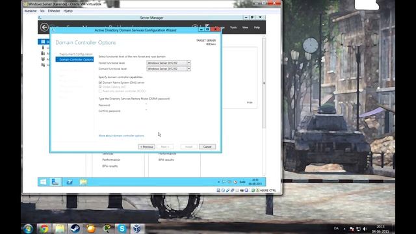416x234 pixels.
Task: Open VirtualBox from the host taskbar
Action: click(x=137, y=229)
